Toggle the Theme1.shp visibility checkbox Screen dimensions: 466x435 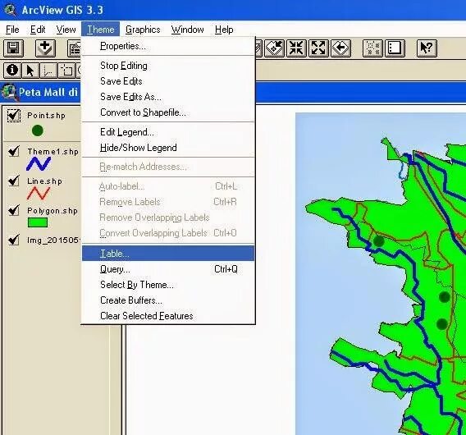pyautogui.click(x=14, y=151)
